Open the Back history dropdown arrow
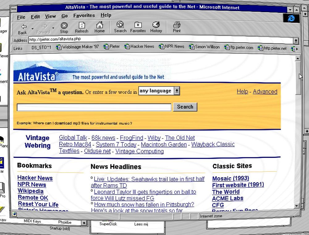309x235 pixels. pyautogui.click(x=32, y=29)
